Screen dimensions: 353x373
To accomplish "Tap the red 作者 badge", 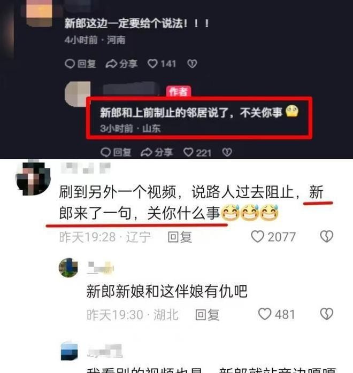I will point(179,91).
